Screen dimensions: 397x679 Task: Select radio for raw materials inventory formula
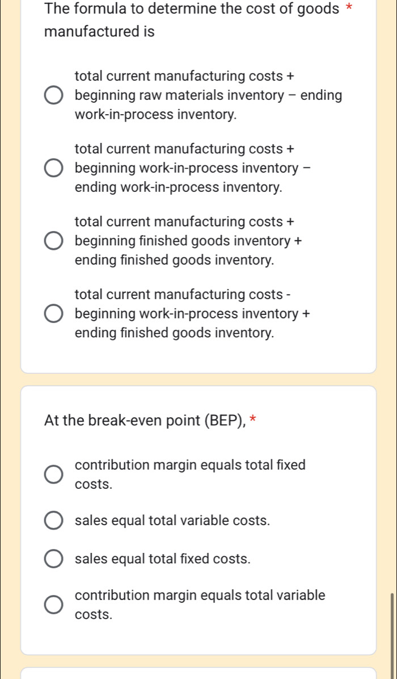pyautogui.click(x=54, y=96)
